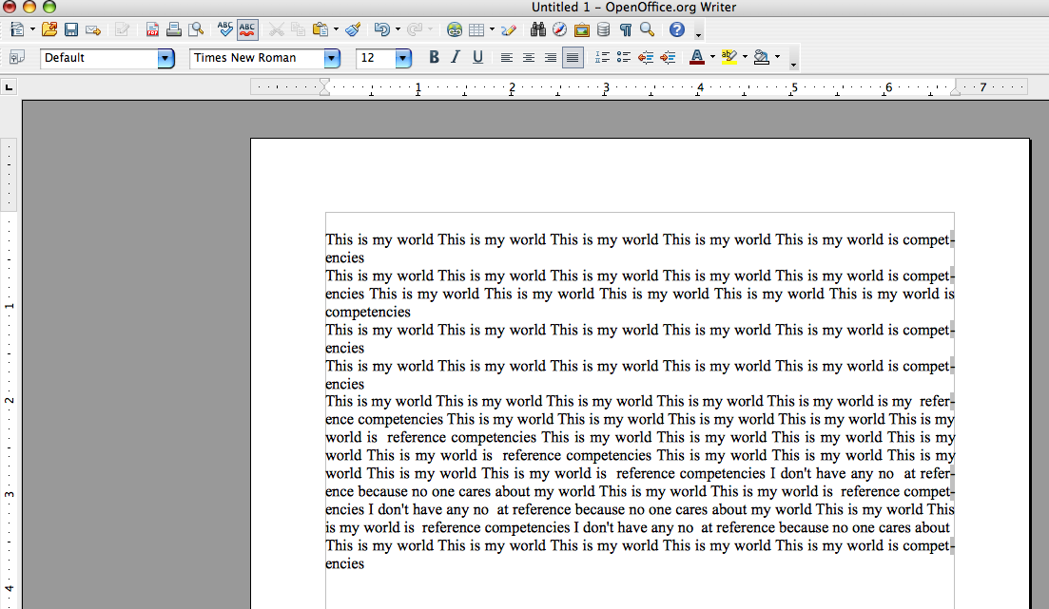1049x609 pixels.
Task: Click the Increase Indent button
Action: pos(668,58)
